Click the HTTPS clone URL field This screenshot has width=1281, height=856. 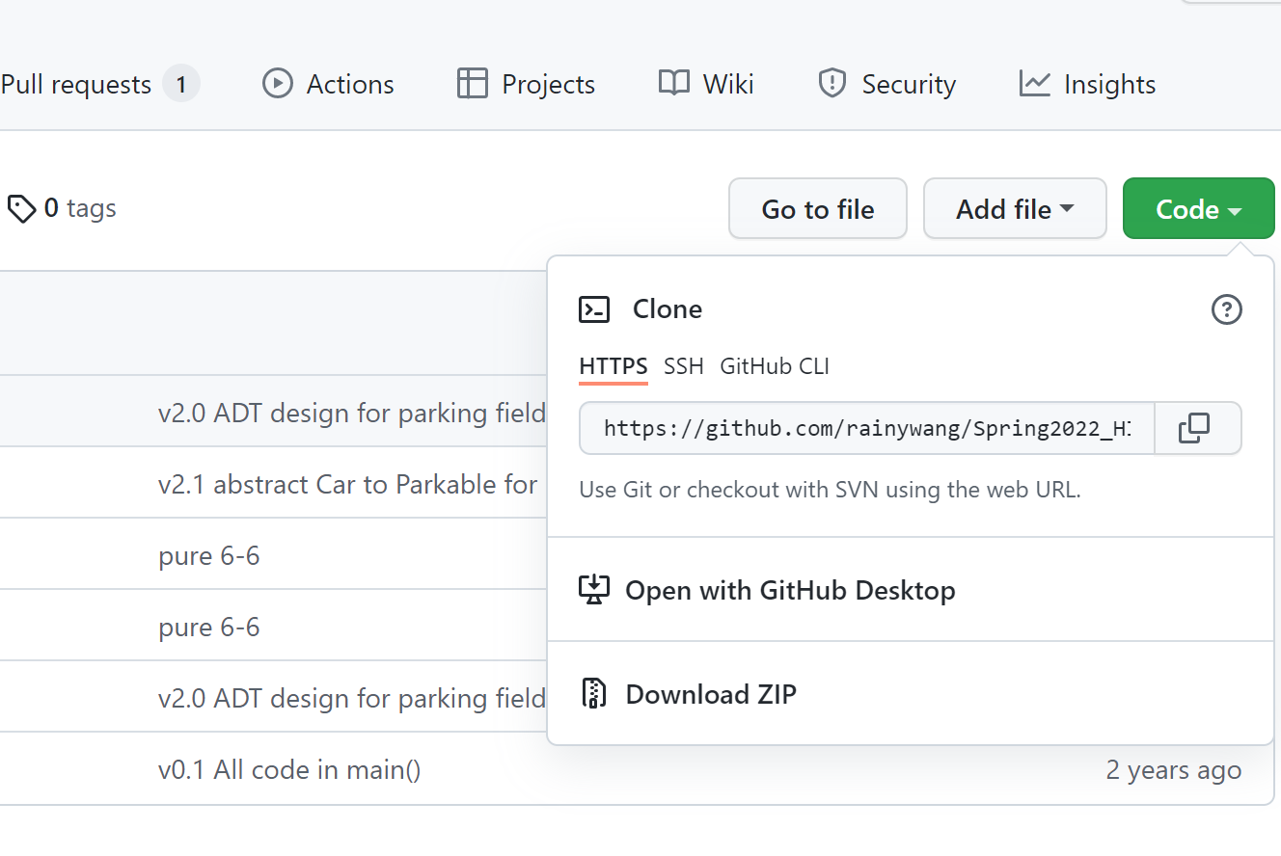[x=866, y=428]
